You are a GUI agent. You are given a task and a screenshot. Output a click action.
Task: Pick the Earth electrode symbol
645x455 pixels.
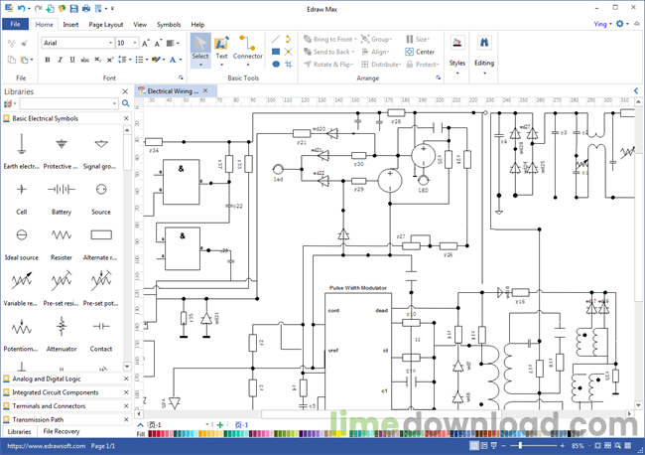coord(22,152)
